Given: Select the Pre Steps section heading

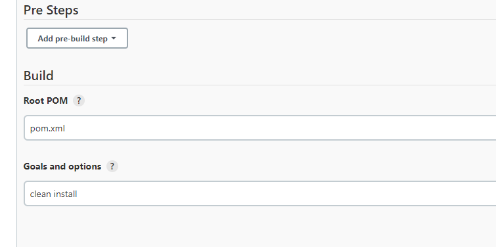Looking at the screenshot, I should (51, 10).
